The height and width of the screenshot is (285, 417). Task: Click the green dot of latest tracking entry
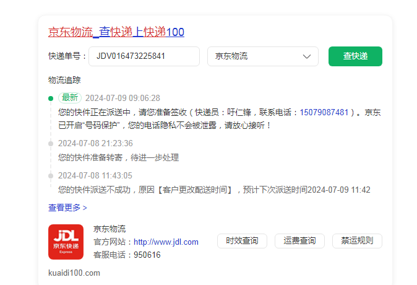[x=51, y=99]
